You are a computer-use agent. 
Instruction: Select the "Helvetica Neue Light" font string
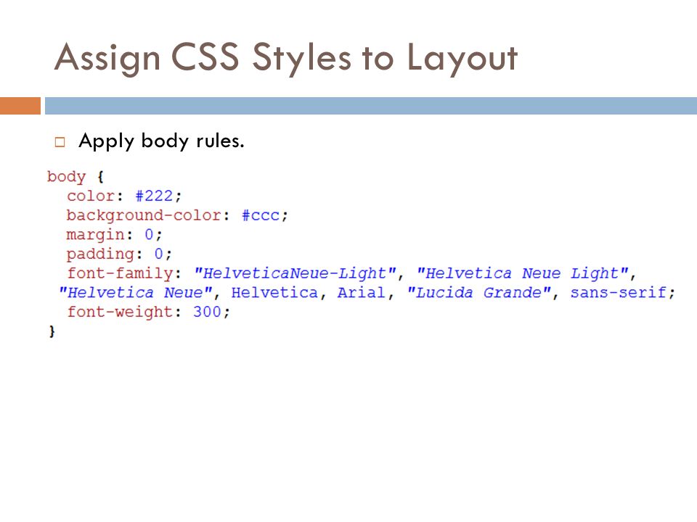click(x=523, y=273)
